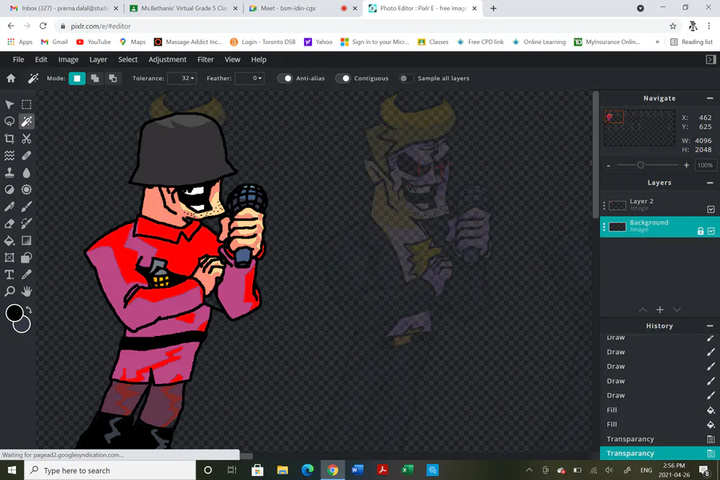720x480 pixels.
Task: Select the Gradient tool
Action: (26, 241)
